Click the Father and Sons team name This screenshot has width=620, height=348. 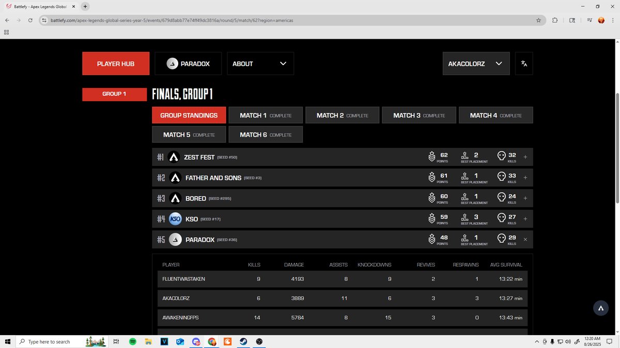pyautogui.click(x=213, y=178)
